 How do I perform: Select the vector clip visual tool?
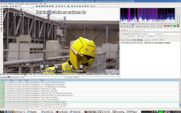[x=2, y=25]
